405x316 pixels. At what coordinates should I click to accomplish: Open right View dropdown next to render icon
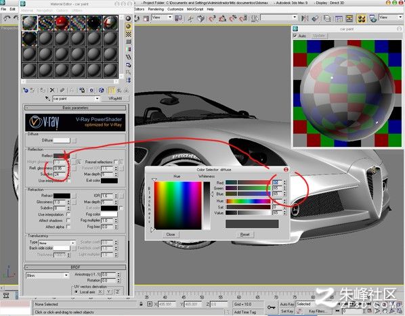[391, 18]
